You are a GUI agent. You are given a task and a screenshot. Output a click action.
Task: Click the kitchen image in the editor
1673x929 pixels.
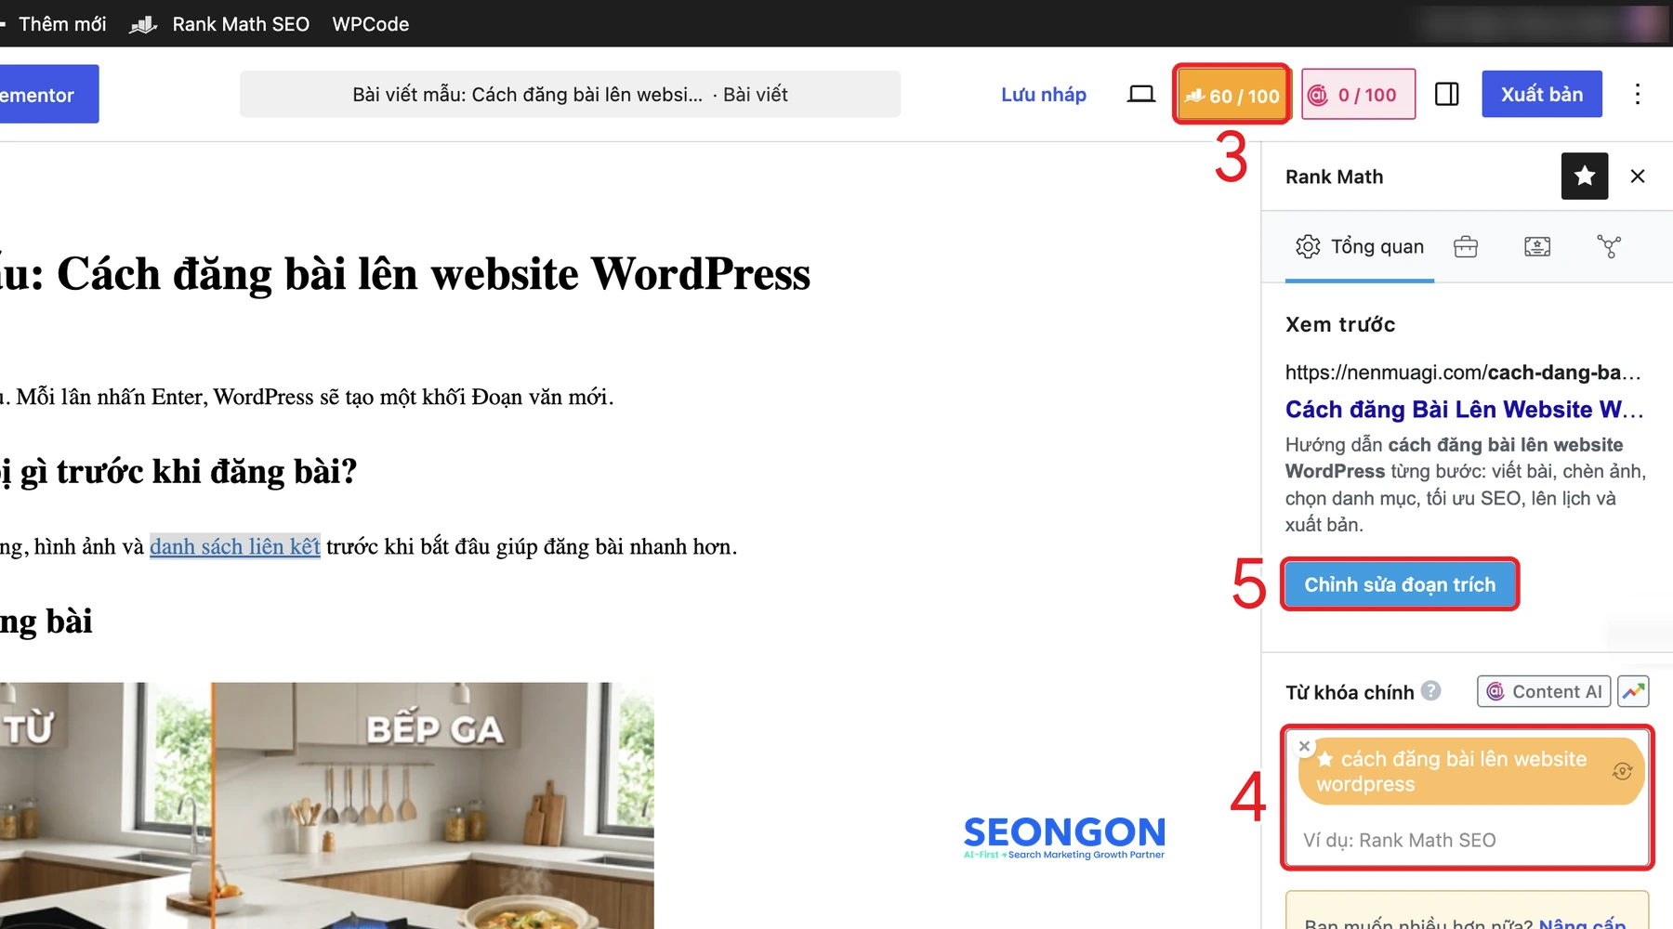[326, 805]
